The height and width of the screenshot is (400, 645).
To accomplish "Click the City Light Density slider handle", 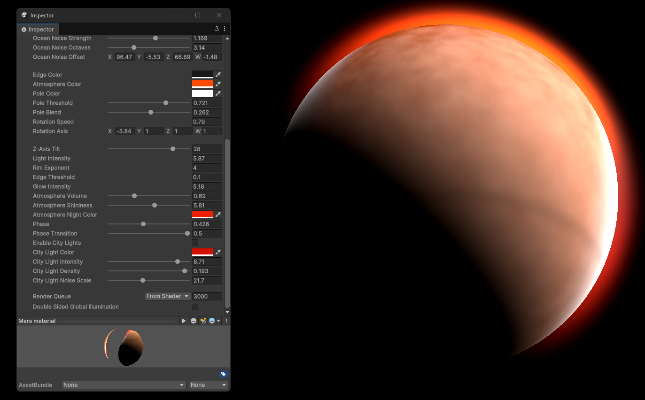I will (185, 271).
